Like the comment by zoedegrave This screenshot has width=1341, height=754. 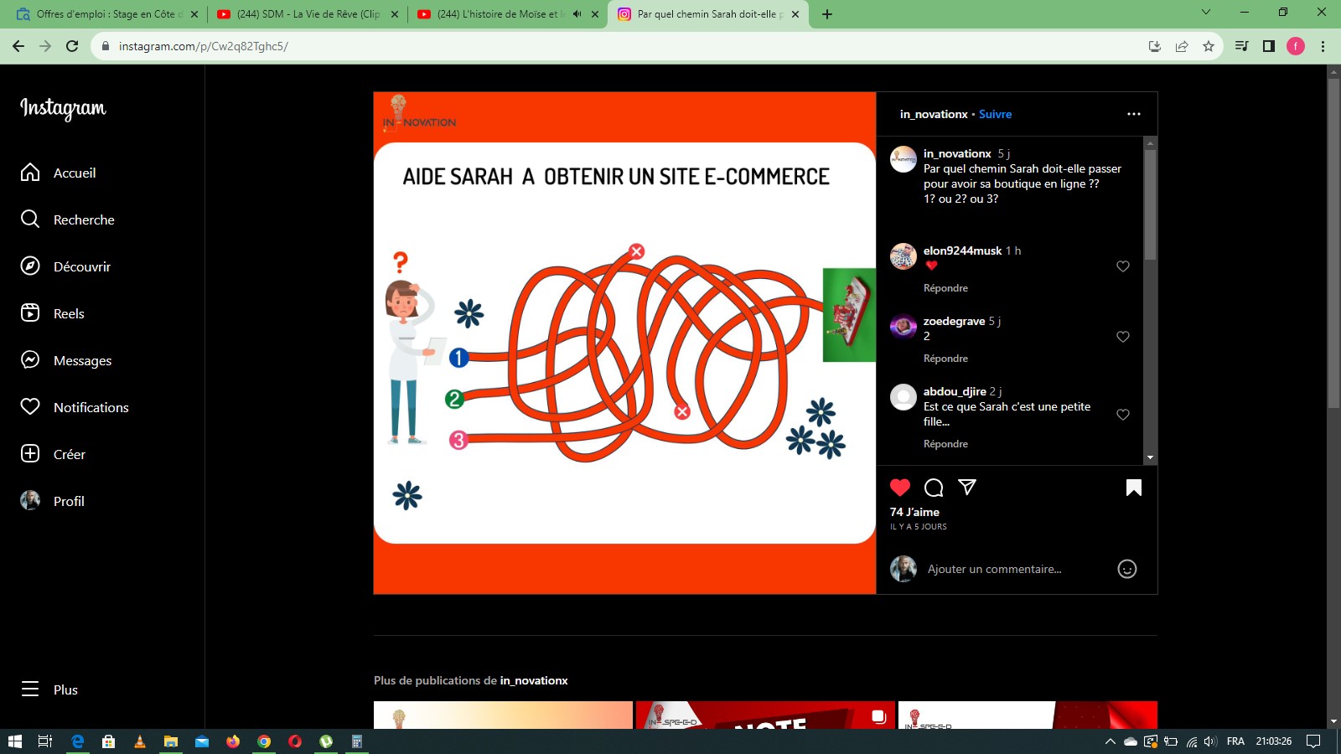pos(1123,337)
